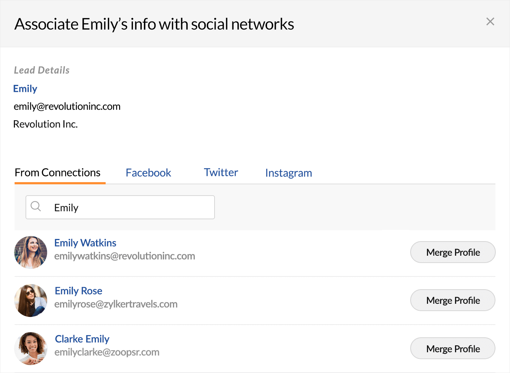510x373 pixels.
Task: Open the Clarke Emily name link
Action: 82,339
